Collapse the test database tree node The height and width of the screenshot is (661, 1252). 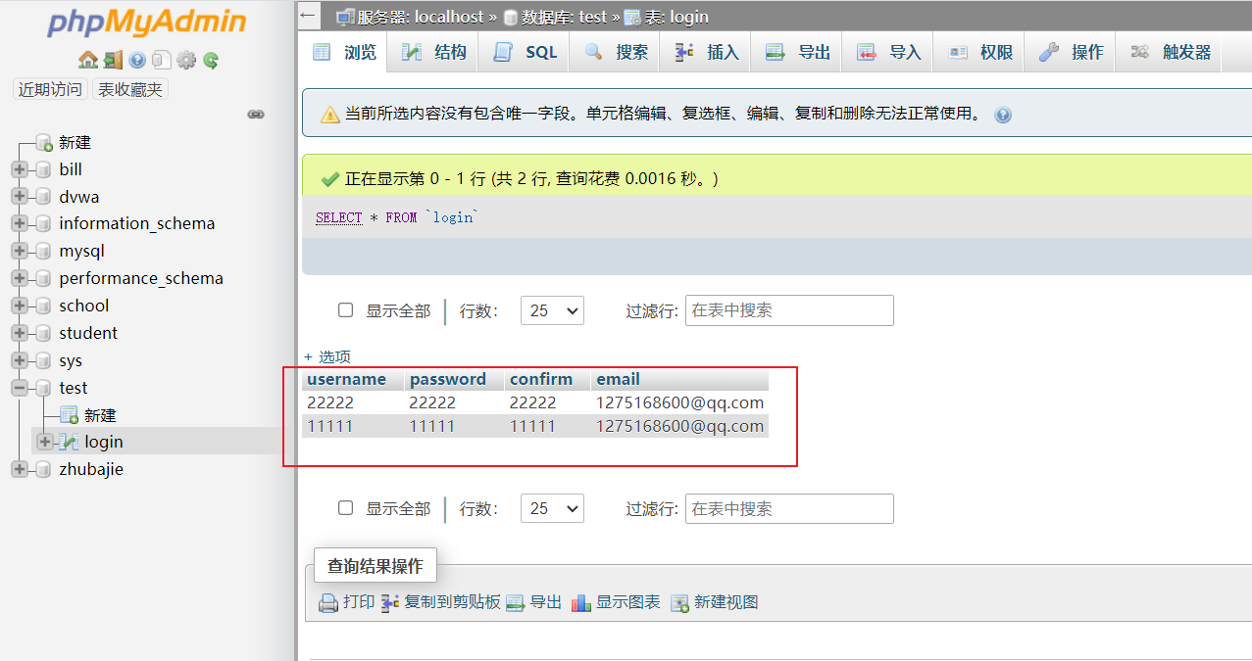(20, 388)
